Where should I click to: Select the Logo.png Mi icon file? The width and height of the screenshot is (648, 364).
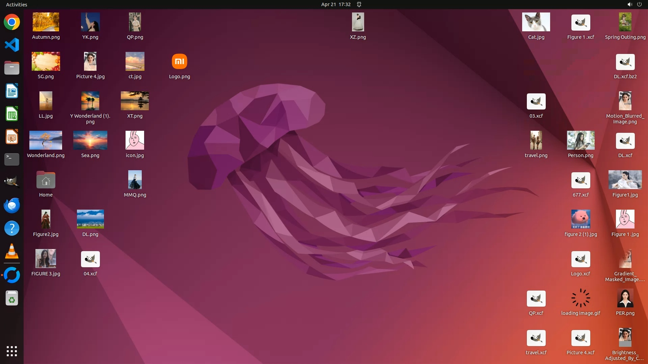point(179,62)
